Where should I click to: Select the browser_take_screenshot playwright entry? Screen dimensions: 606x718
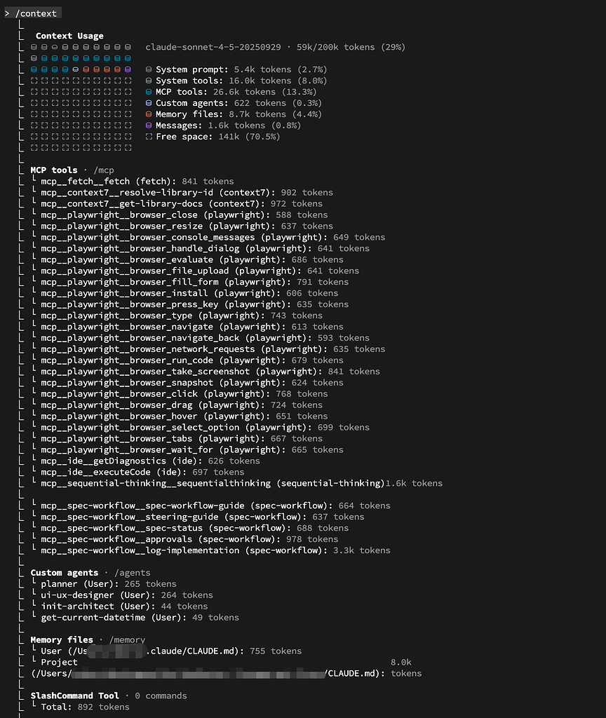(x=210, y=372)
